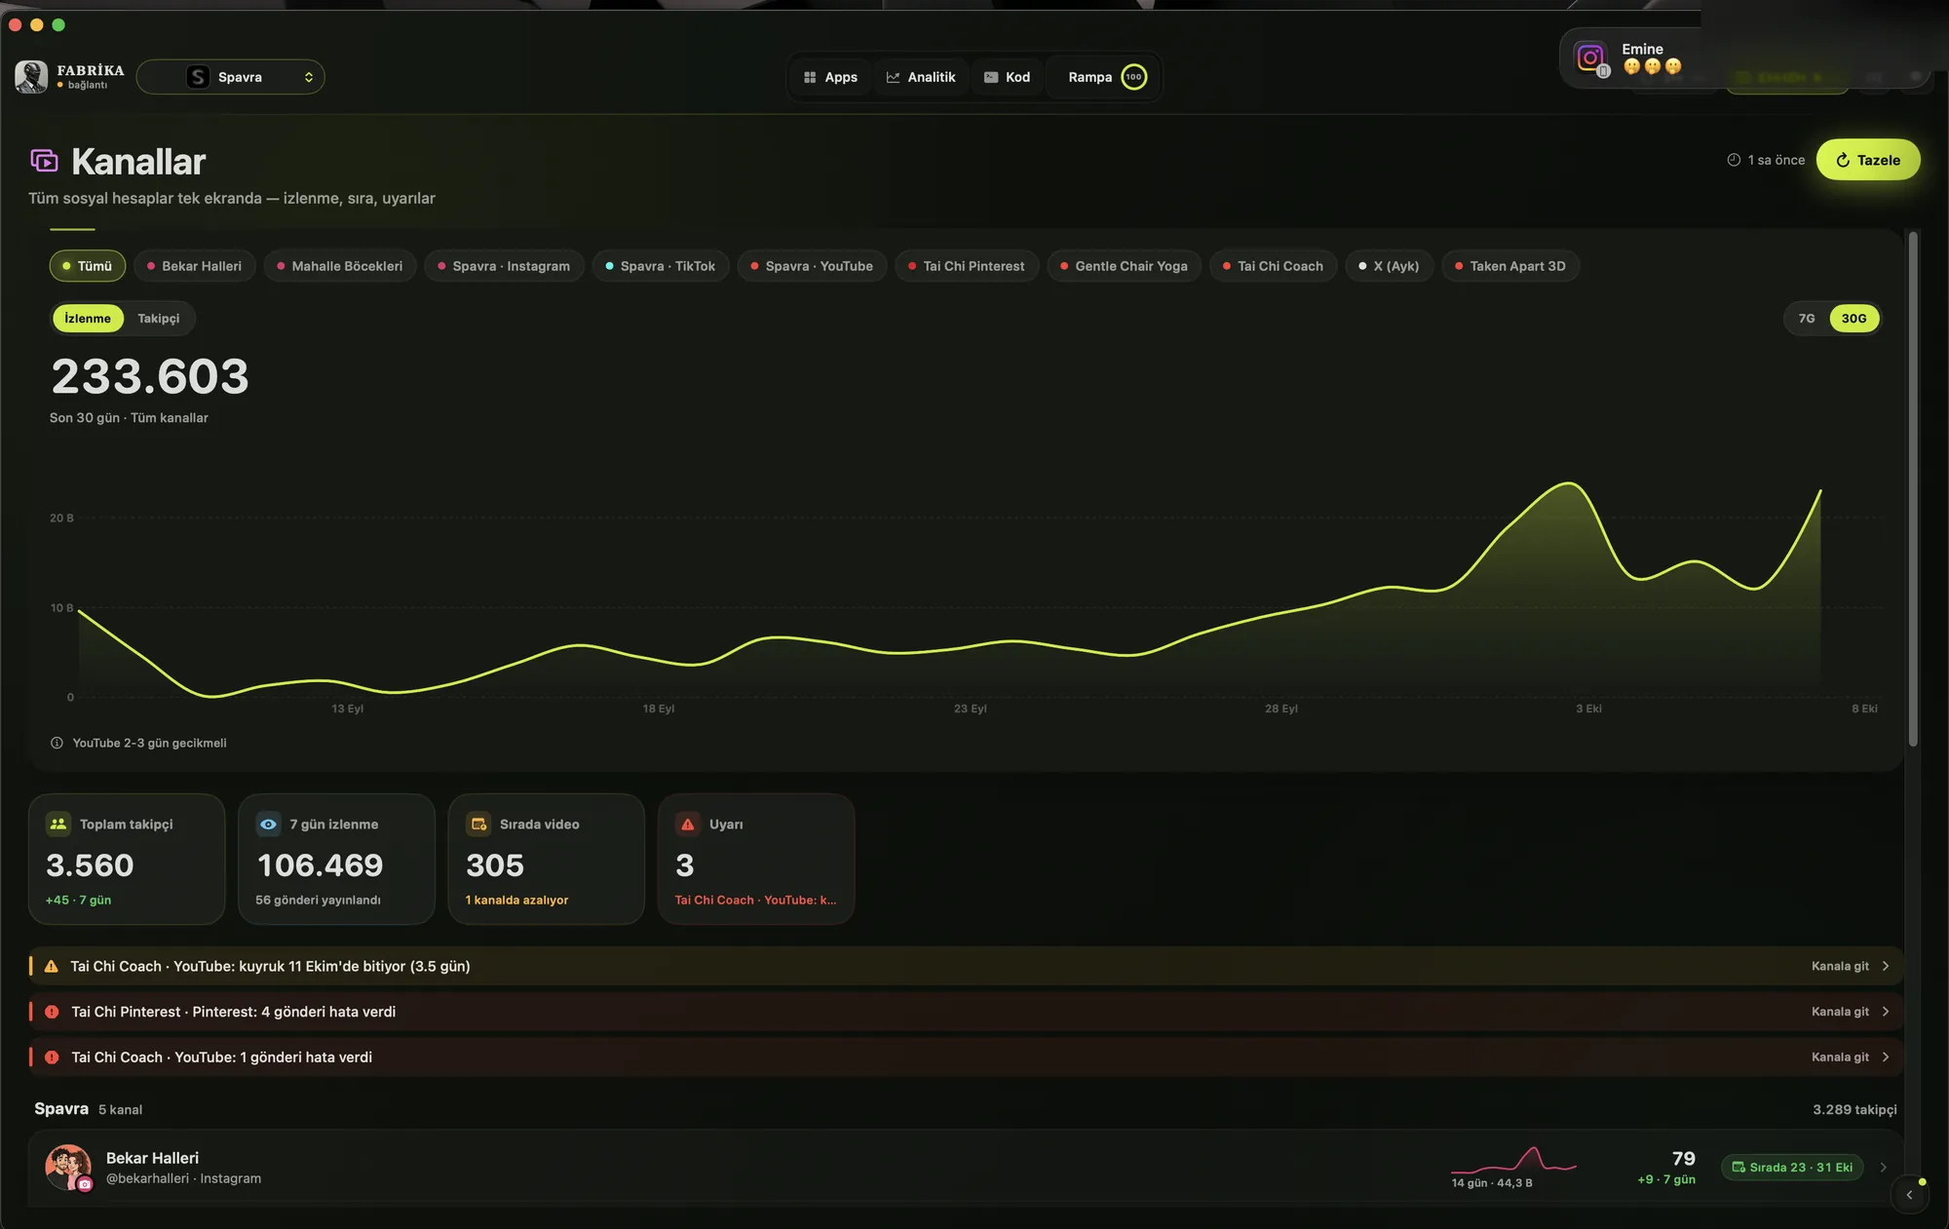The height and width of the screenshot is (1229, 1949).
Task: Select the 30G range option
Action: (1853, 319)
